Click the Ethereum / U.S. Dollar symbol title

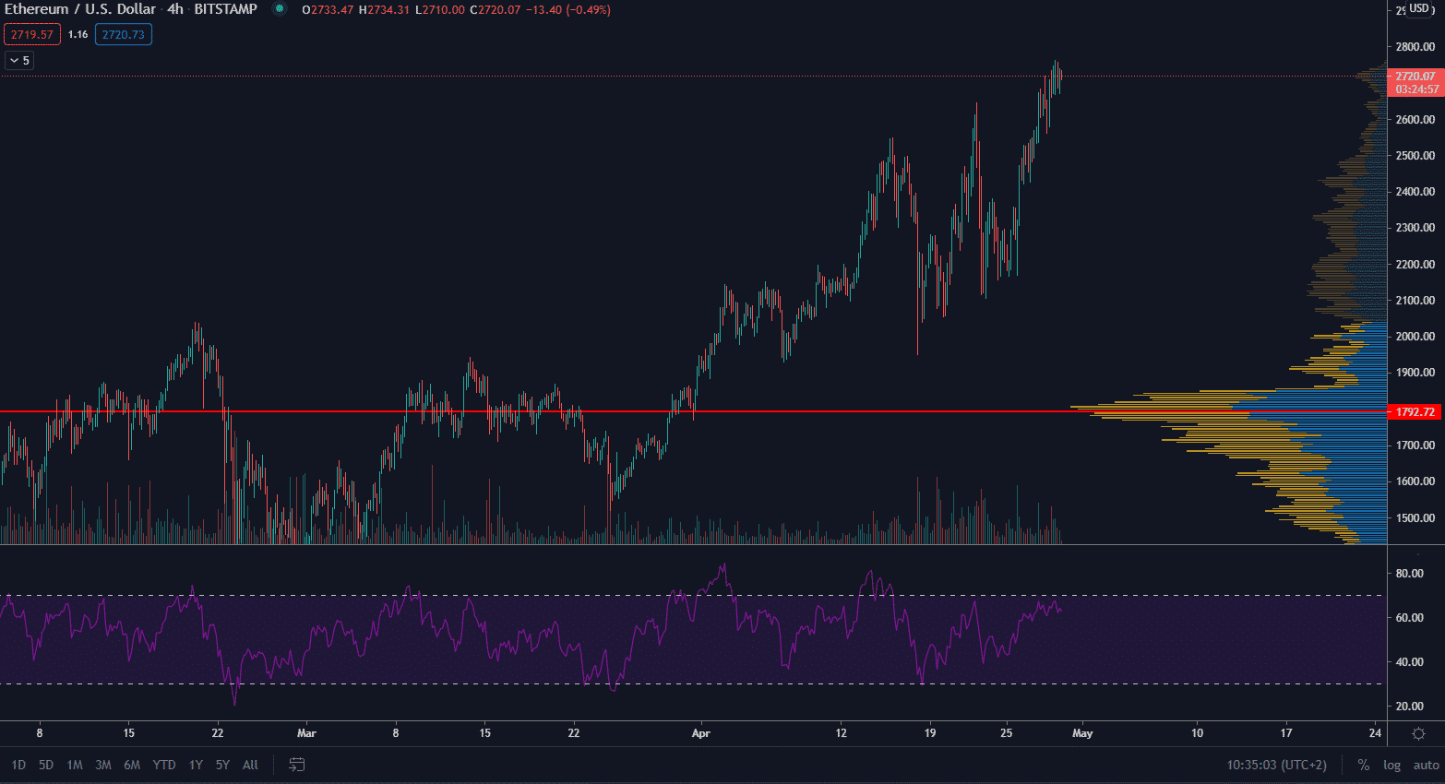80,9
